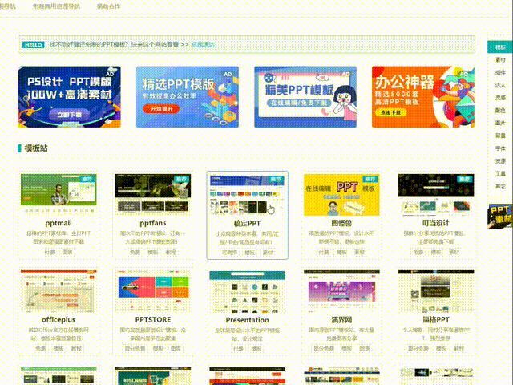
Task: Click 推荐 badge on 图怪兽 card
Action: click(x=370, y=179)
